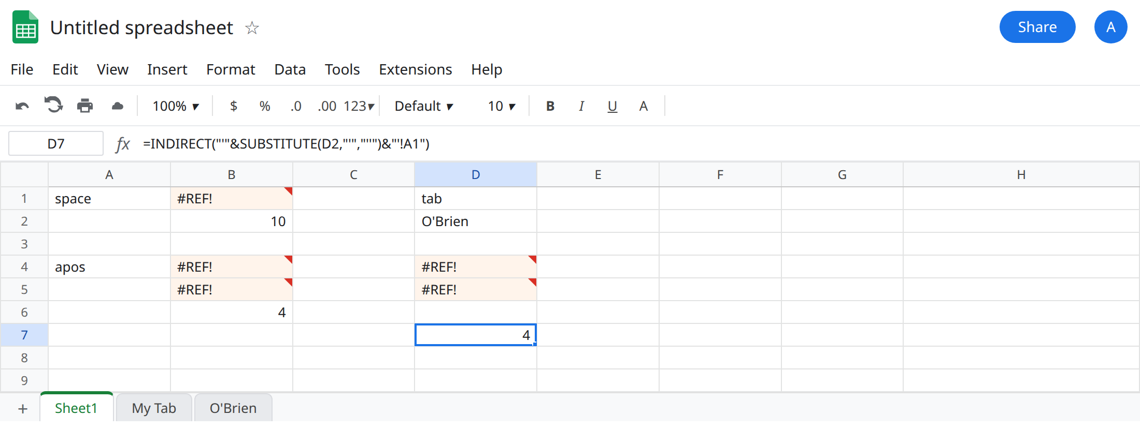This screenshot has width=1140, height=445.
Task: Open the Help menu
Action: point(487,69)
